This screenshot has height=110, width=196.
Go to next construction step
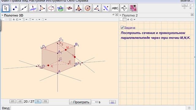click(38, 101)
